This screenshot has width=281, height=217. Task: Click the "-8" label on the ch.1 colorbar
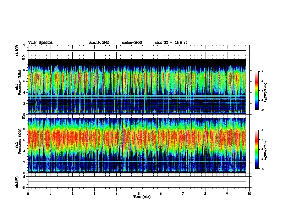pyautogui.click(x=262, y=91)
